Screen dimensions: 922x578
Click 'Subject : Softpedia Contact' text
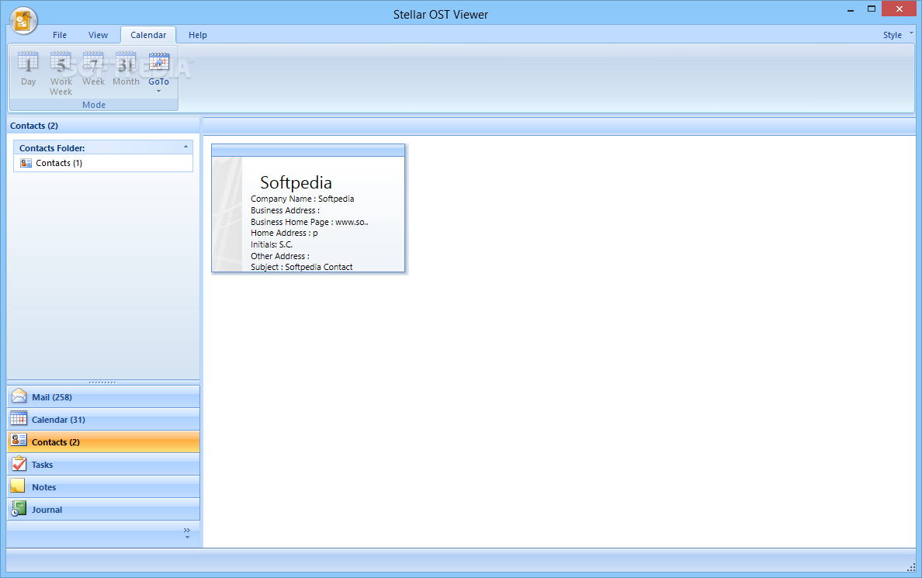pyautogui.click(x=302, y=267)
